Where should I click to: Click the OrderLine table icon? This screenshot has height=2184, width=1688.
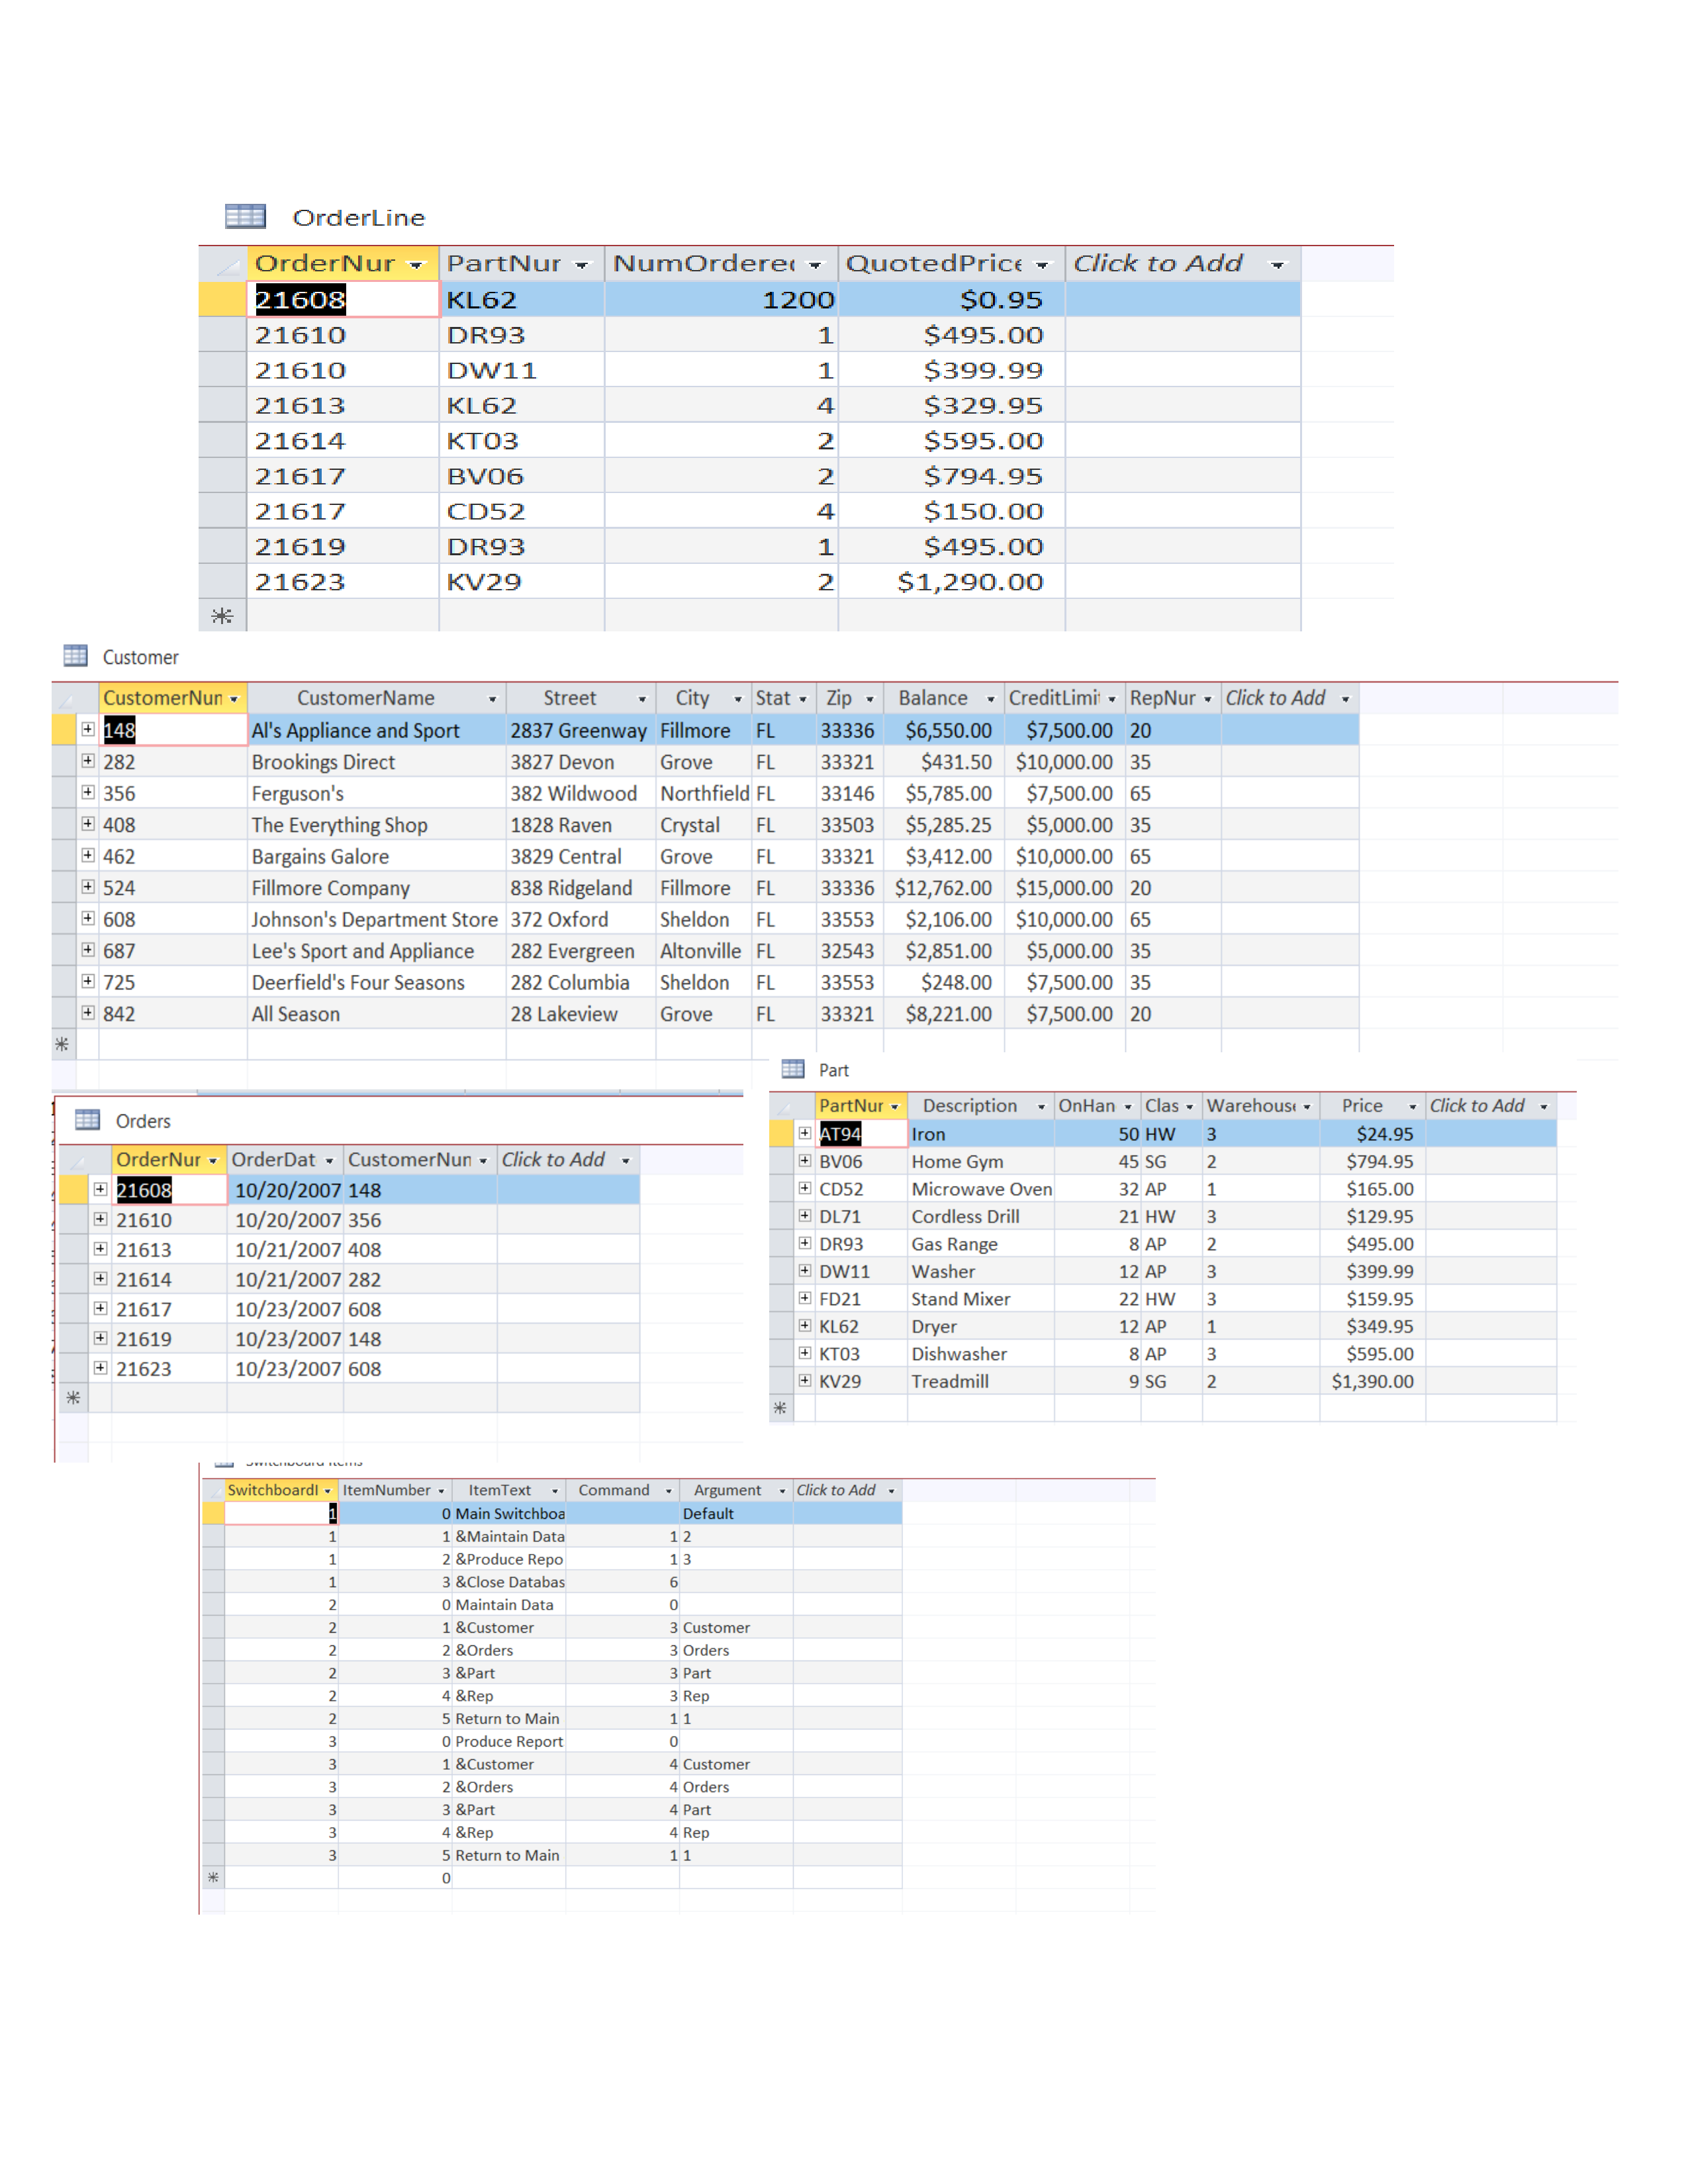pos(245,216)
